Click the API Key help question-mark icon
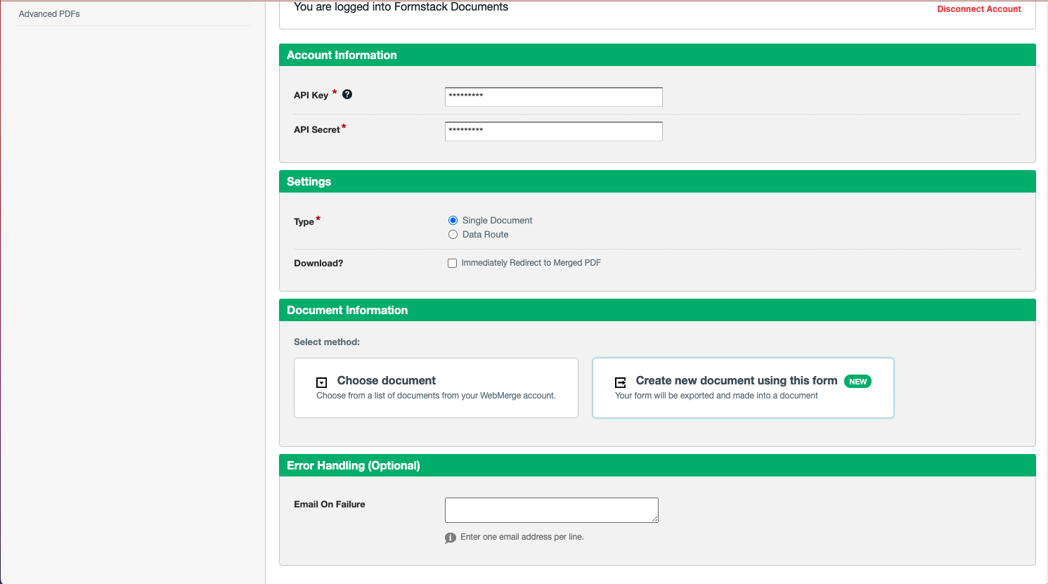Image resolution: width=1048 pixels, height=584 pixels. [347, 94]
